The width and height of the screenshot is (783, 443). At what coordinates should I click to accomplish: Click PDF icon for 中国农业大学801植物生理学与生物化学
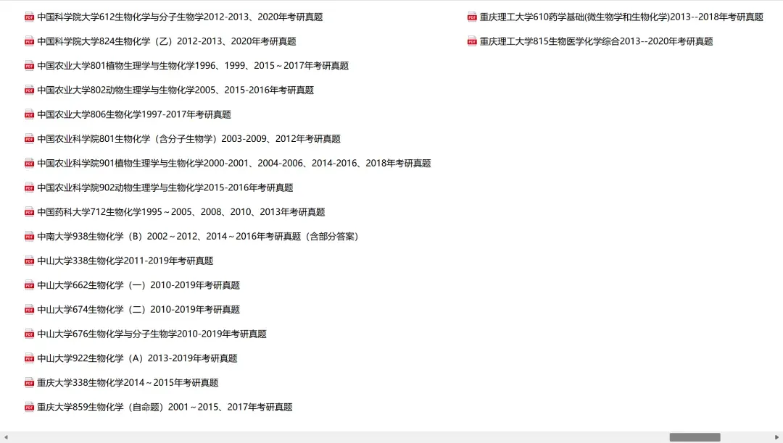30,66
